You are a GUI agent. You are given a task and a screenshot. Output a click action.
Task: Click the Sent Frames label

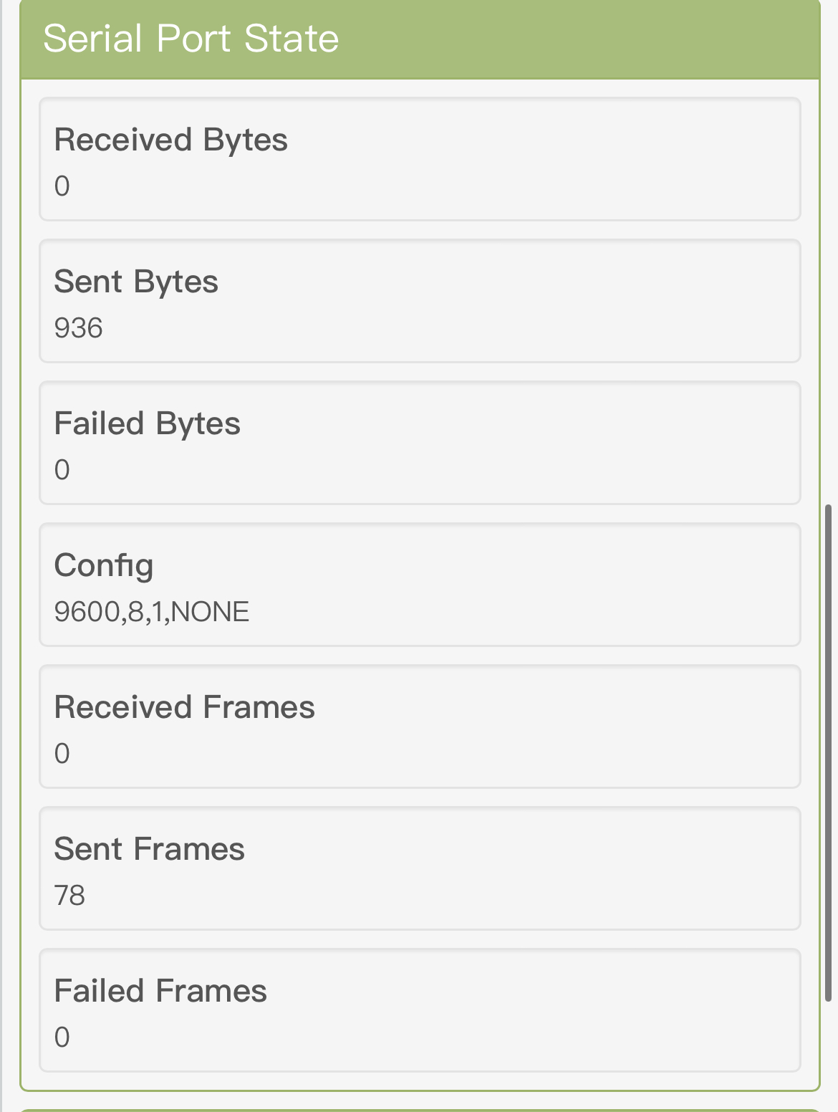(150, 849)
